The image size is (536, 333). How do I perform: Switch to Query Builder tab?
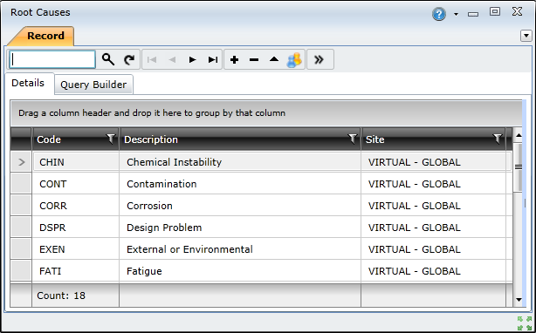[x=93, y=85]
